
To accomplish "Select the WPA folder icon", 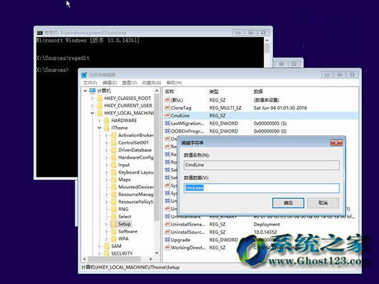I will coord(112,239).
